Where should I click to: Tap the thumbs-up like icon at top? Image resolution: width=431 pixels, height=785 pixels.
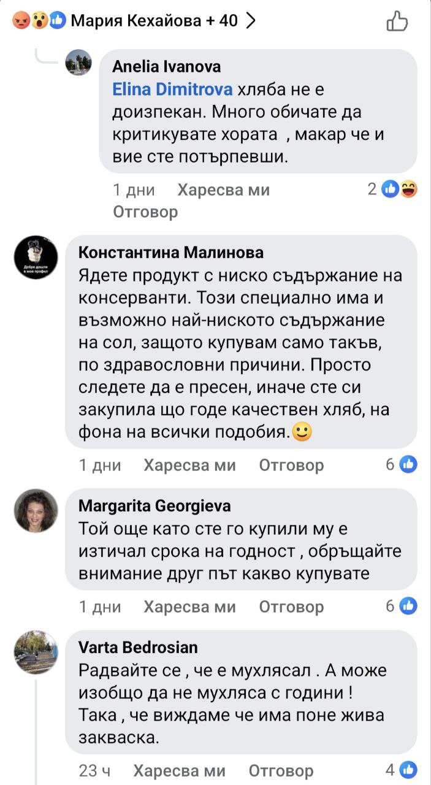coord(397,21)
